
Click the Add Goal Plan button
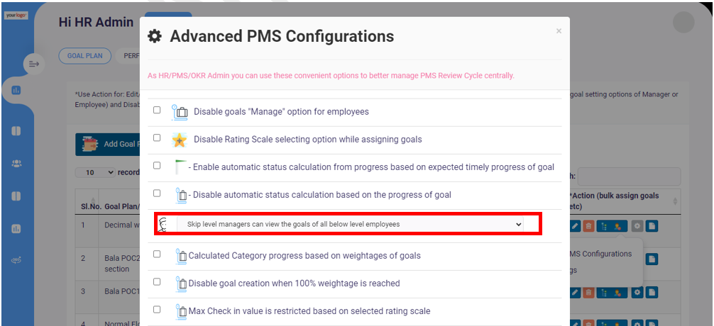(107, 144)
